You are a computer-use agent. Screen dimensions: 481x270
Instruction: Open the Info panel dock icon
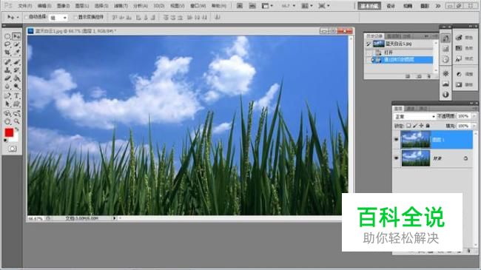pos(445,95)
